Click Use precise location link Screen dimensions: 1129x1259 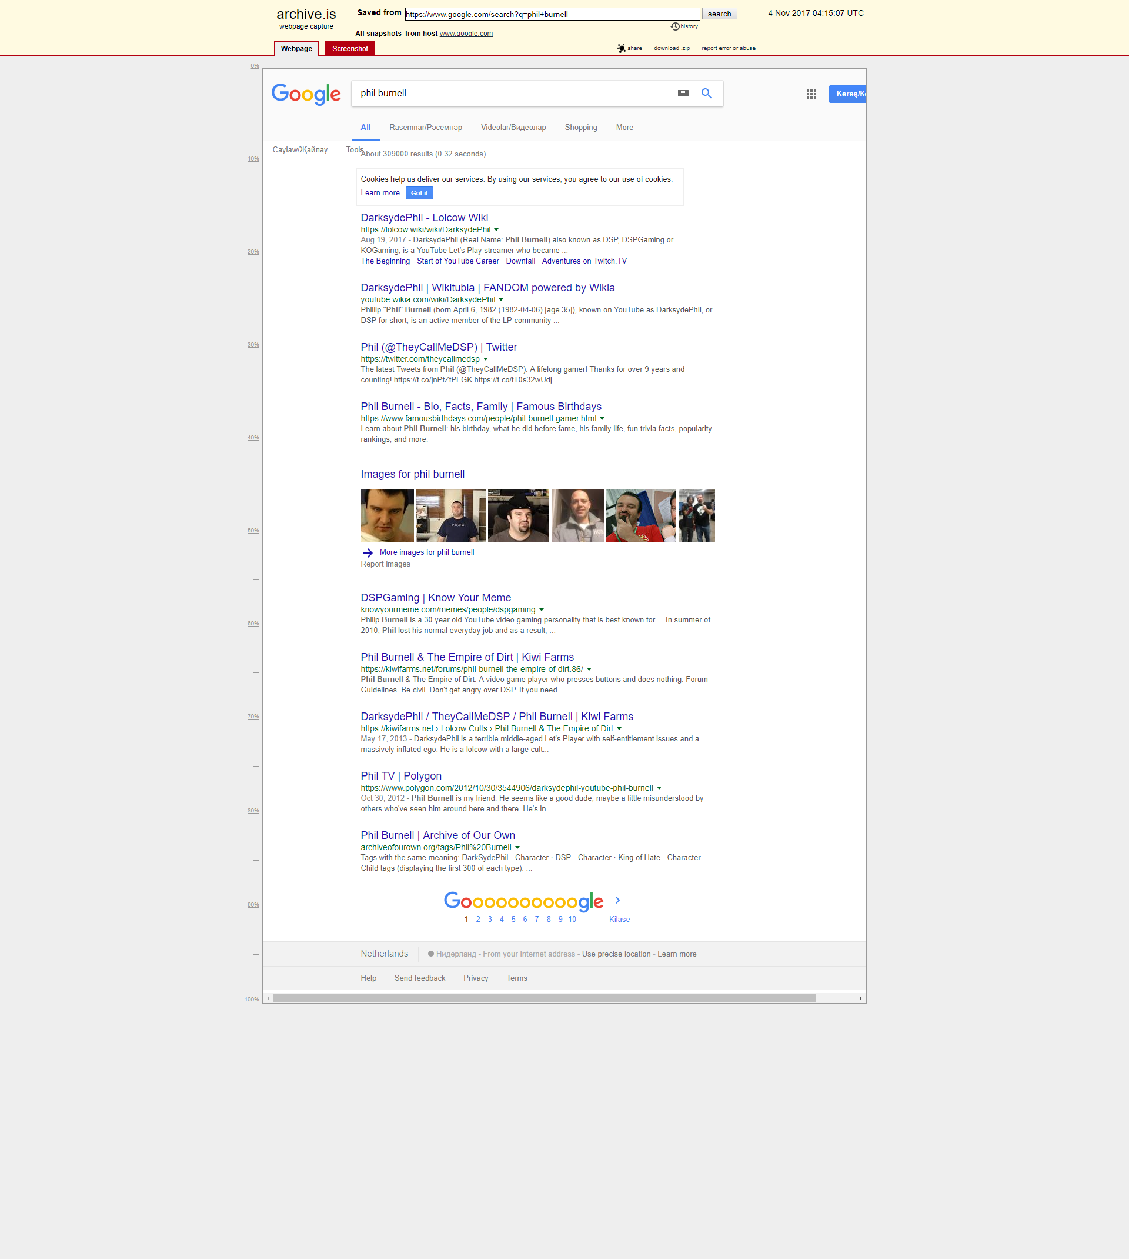click(616, 954)
